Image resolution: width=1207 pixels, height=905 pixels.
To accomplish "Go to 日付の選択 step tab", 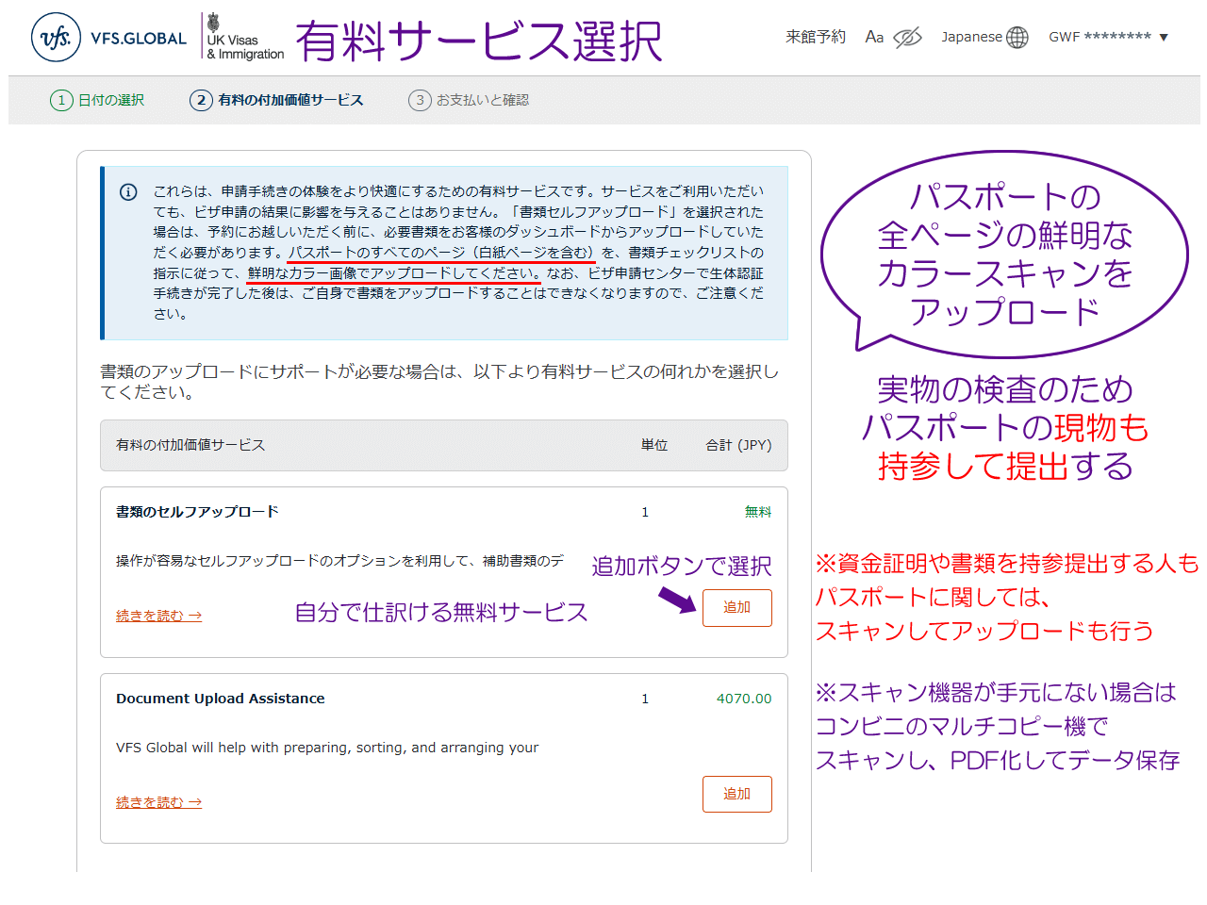I will pos(111,100).
